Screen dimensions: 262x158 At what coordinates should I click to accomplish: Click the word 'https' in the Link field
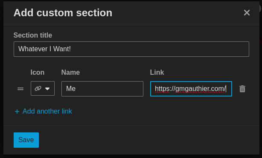pyautogui.click(x=162, y=89)
